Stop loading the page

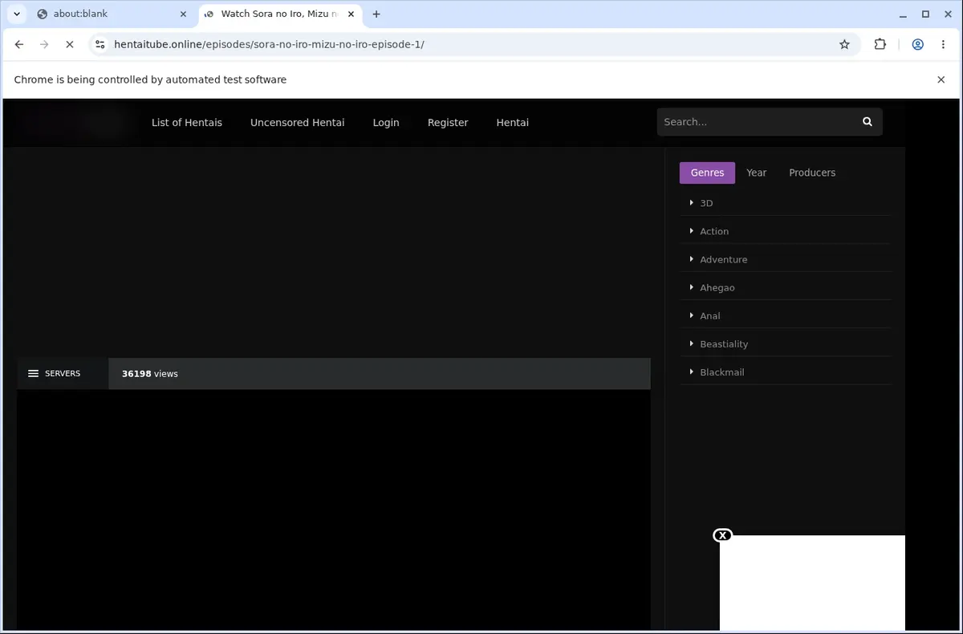point(69,44)
